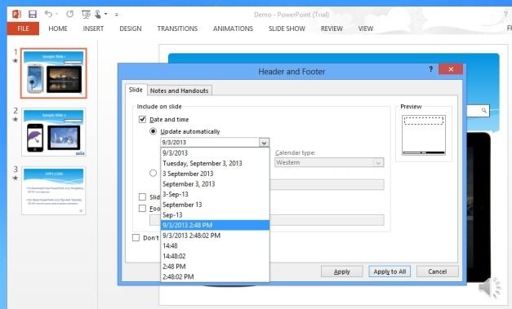
Task: Enable the Slide number checkbox
Action: click(142, 196)
